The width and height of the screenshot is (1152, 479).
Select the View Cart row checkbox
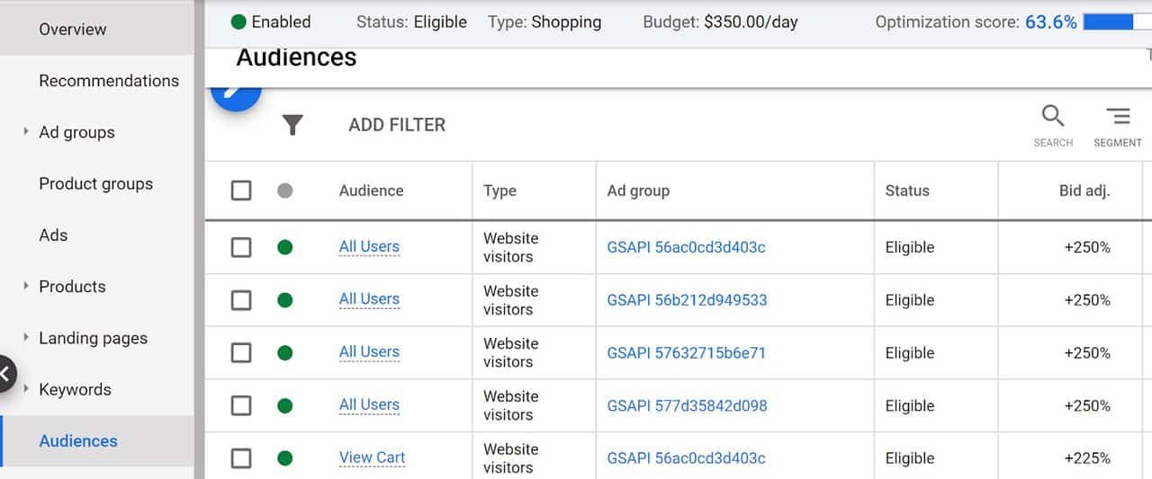pos(241,458)
